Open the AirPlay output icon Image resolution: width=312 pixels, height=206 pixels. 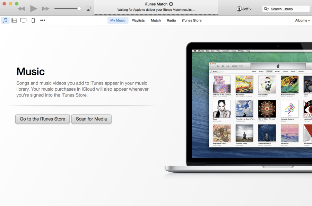pyautogui.click(x=88, y=9)
